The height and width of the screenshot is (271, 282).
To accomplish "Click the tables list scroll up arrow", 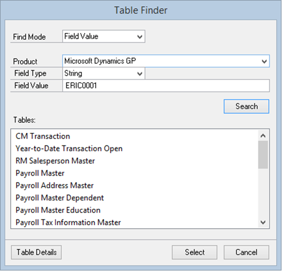I will [263, 135].
